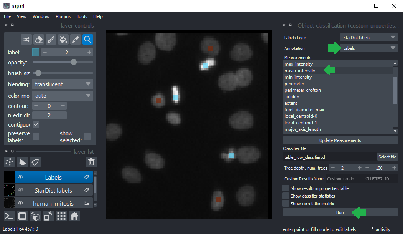Select the paint brush tool
Viewport: 403px width, 234px height.
point(51,40)
